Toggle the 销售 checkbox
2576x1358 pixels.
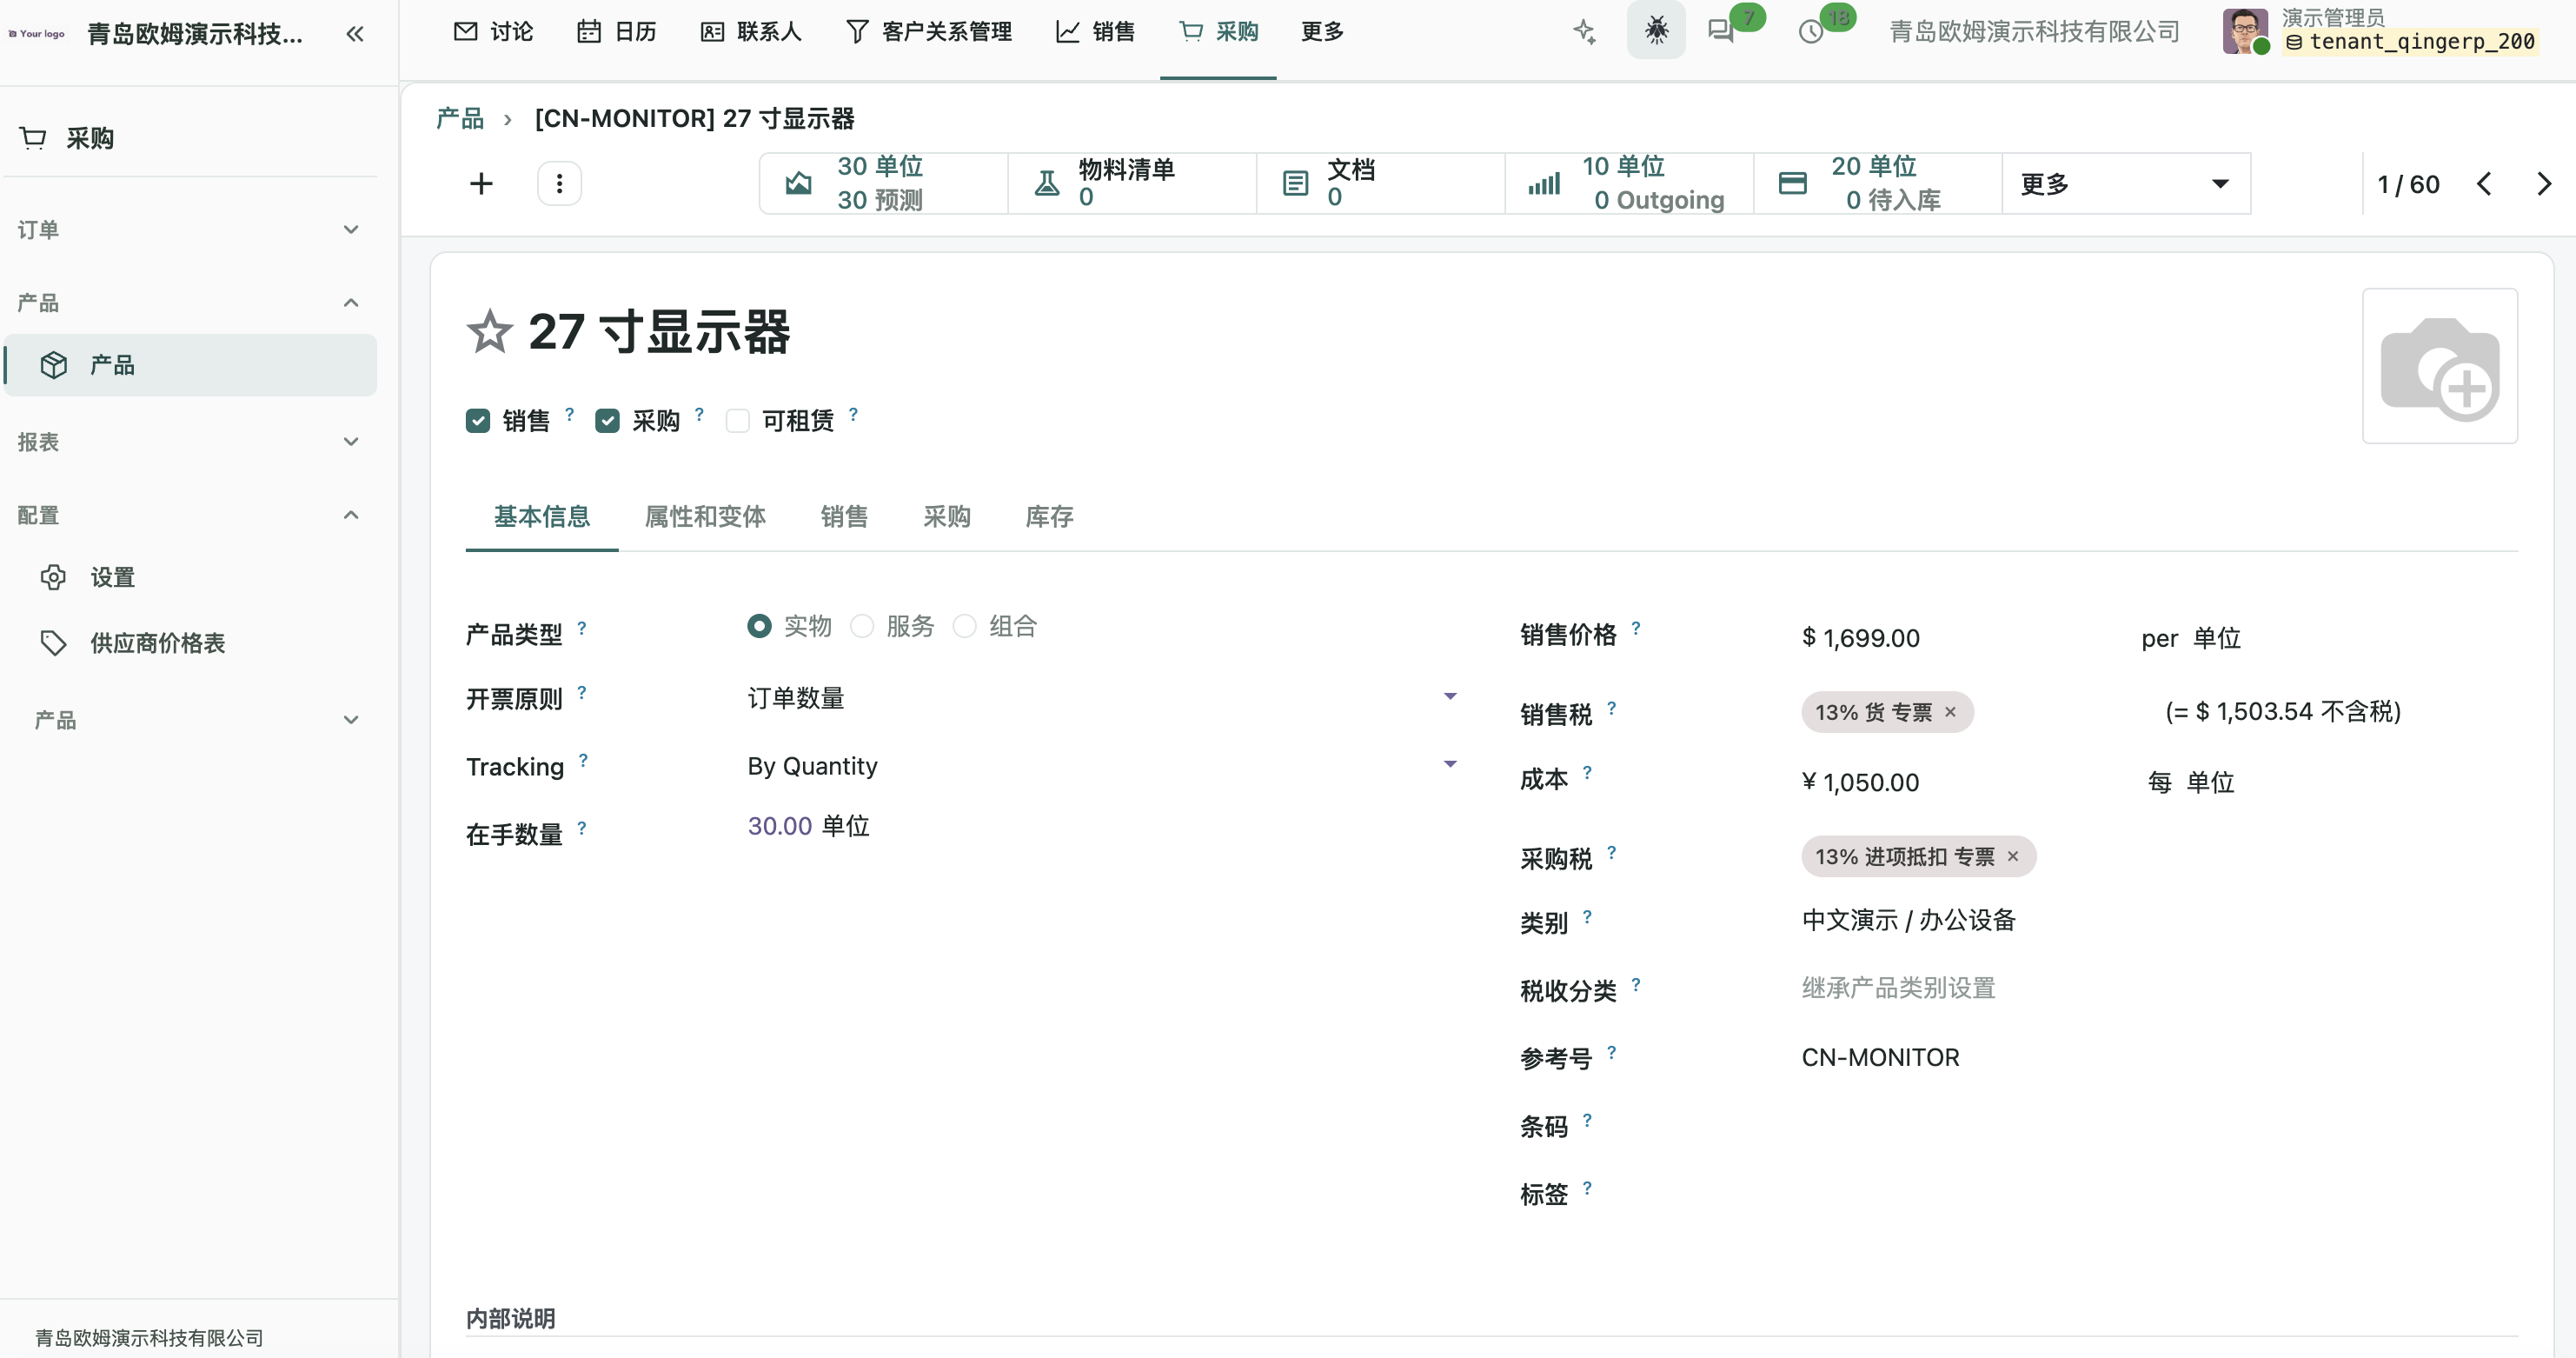pyautogui.click(x=478, y=421)
